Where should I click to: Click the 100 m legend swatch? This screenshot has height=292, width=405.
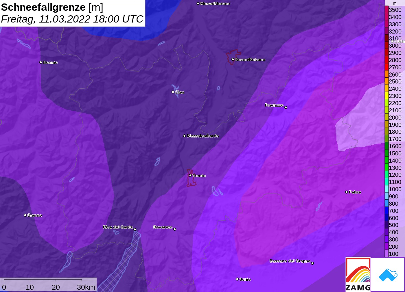point(386,254)
